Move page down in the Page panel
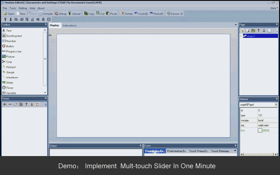This screenshot has height=175, width=280. click(264, 31)
